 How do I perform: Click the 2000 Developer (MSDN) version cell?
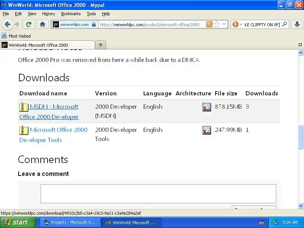(x=116, y=111)
